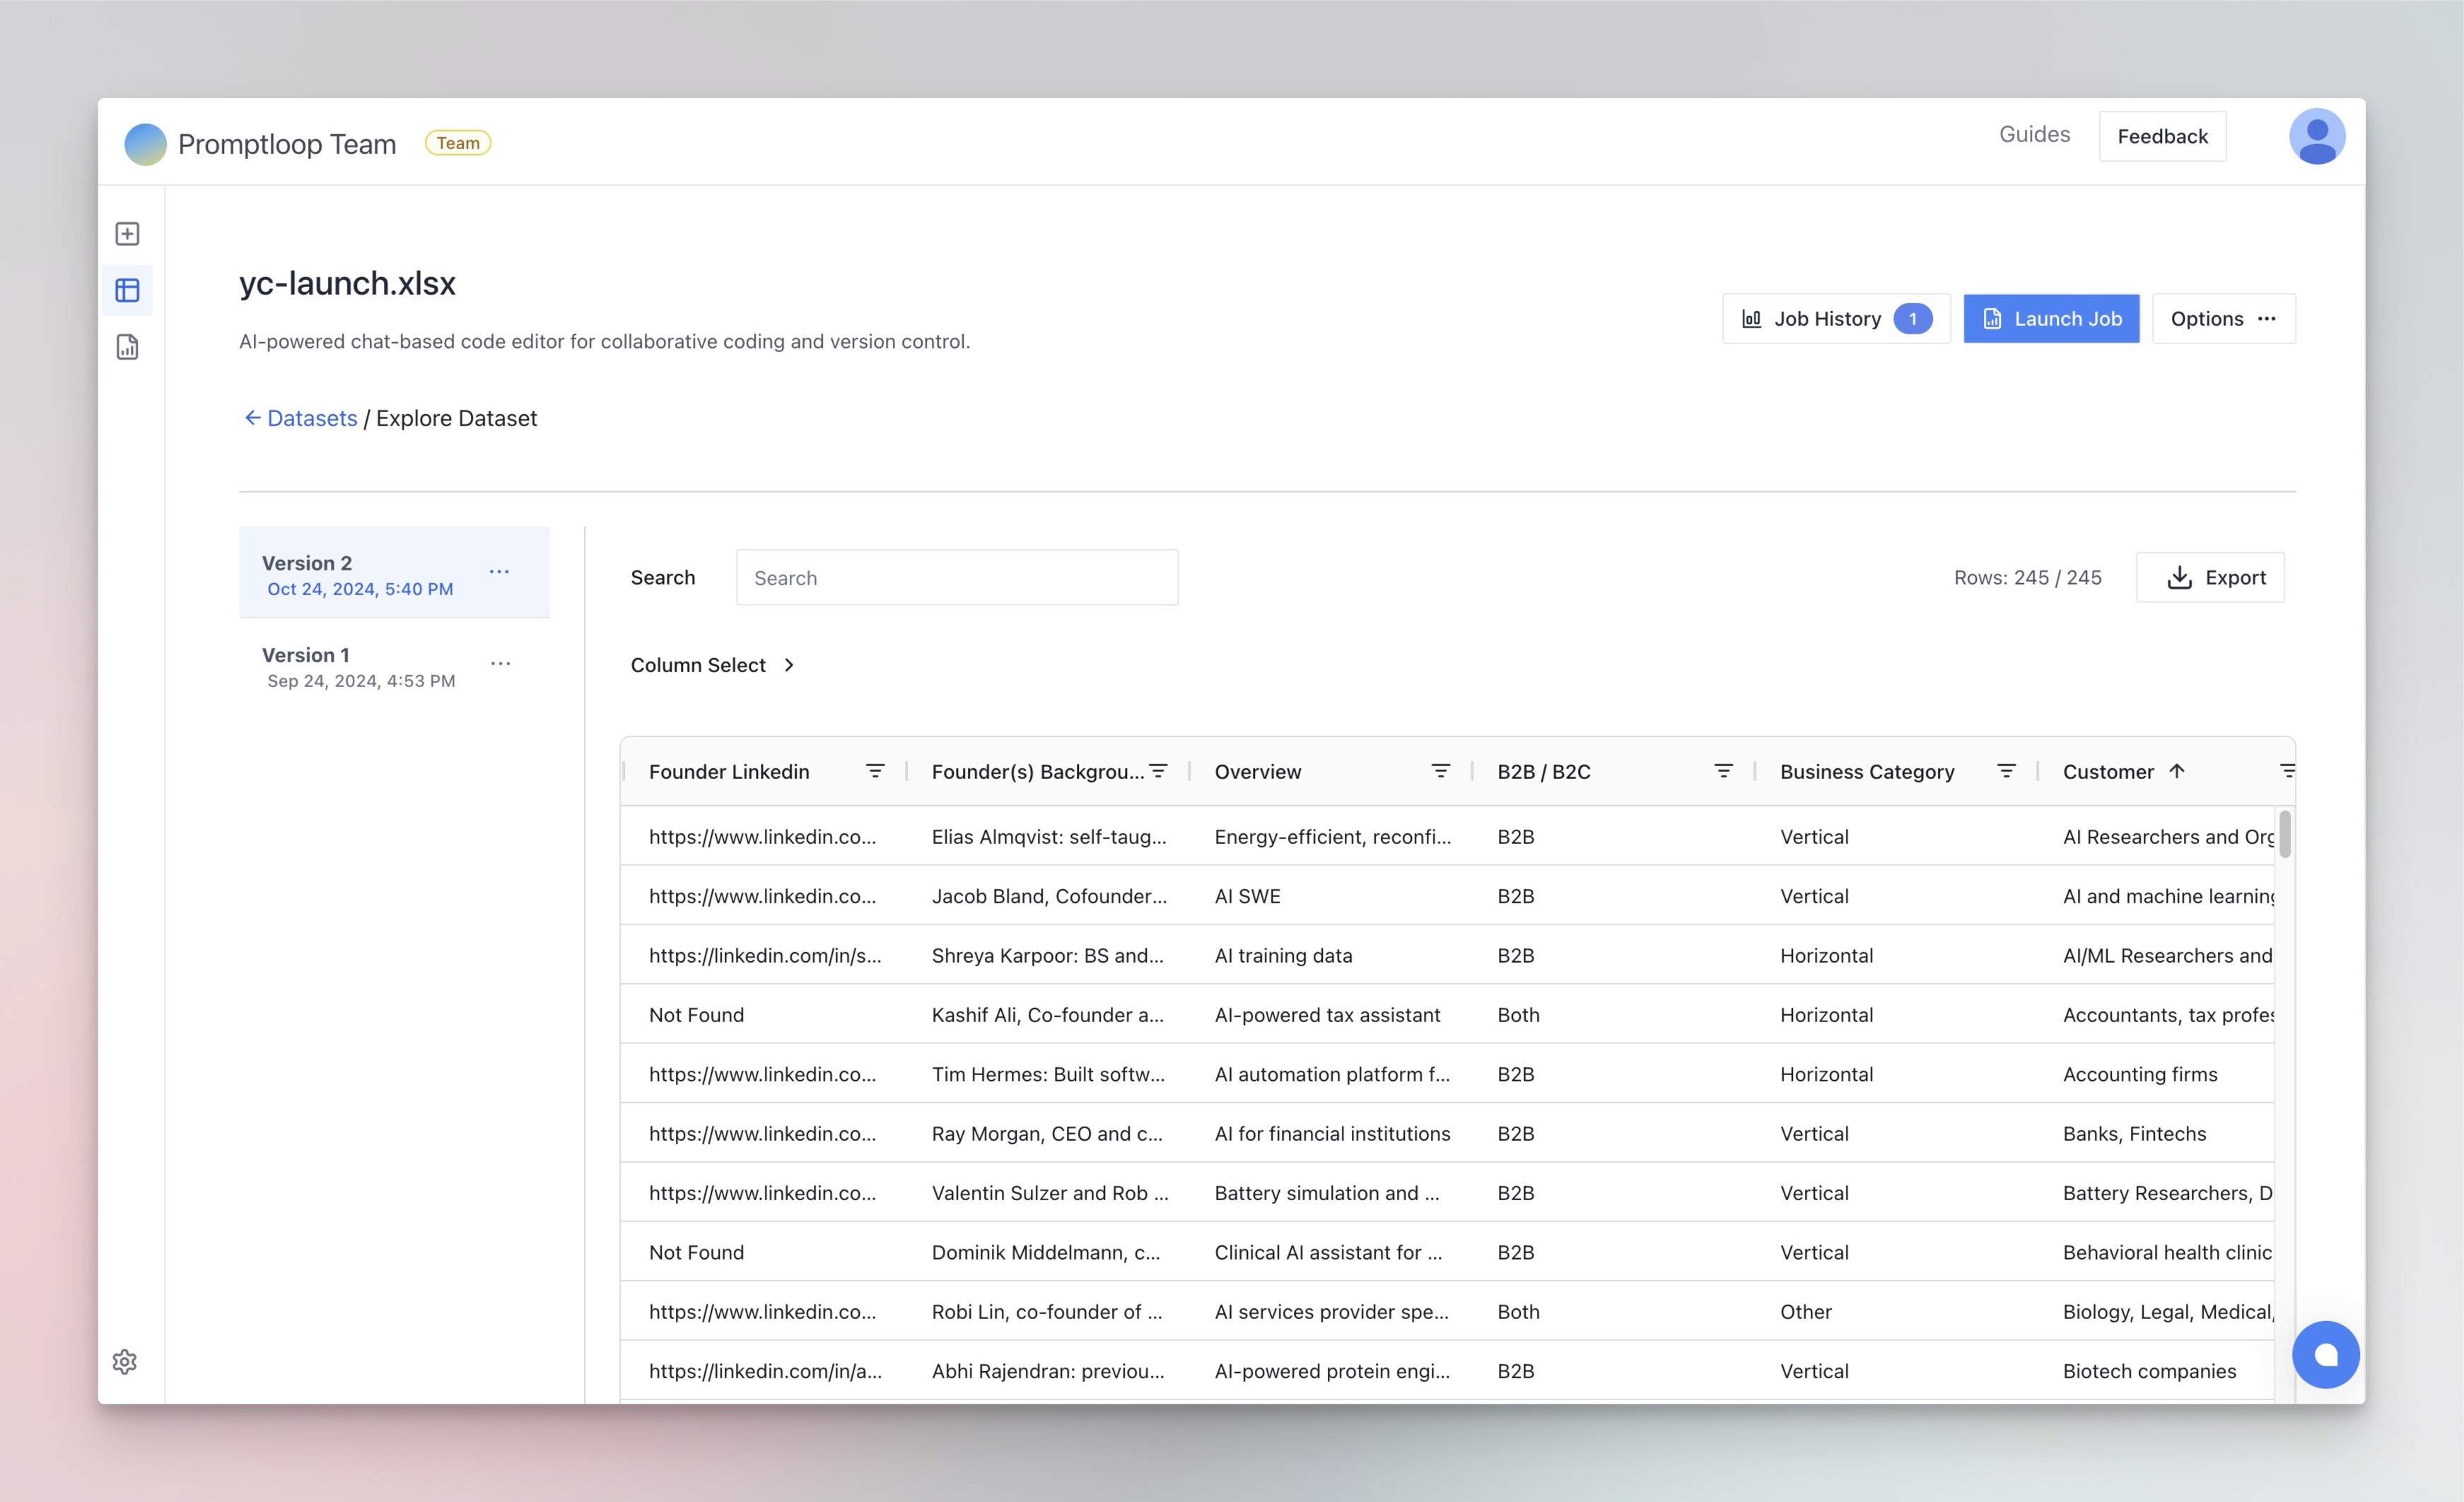Go back to the Datasets breadcrumb link
This screenshot has height=1502, width=2464.
[x=311, y=418]
